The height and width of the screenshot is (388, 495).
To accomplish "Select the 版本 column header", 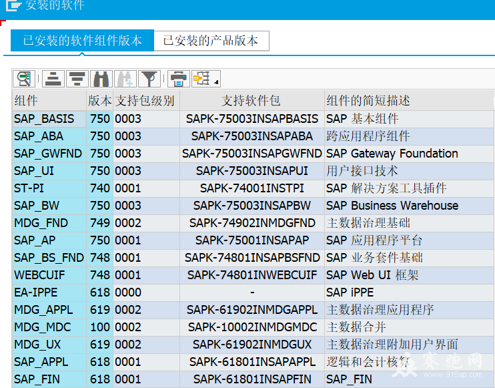I will tap(99, 101).
